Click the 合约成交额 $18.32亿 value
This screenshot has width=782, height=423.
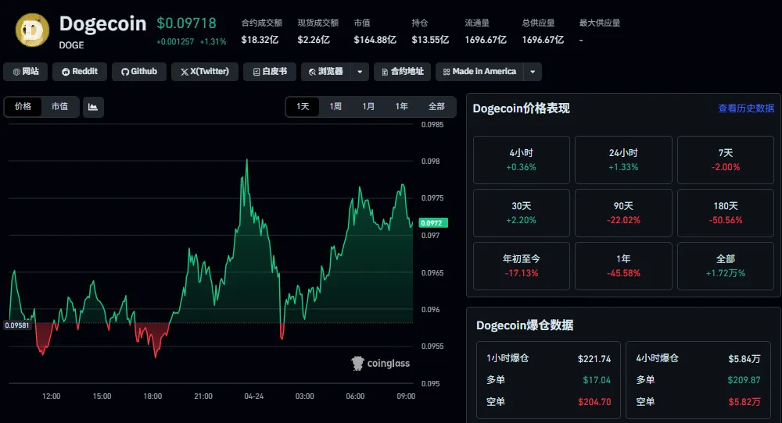[260, 40]
